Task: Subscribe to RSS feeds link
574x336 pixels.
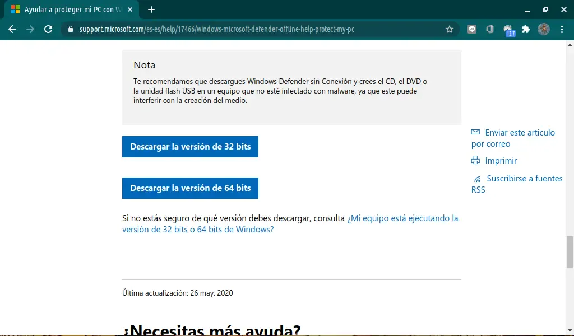Action: (517, 184)
